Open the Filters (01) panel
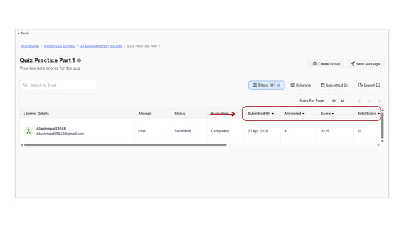 [x=267, y=85]
